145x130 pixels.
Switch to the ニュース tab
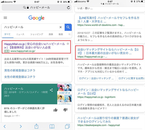click(x=20, y=34)
